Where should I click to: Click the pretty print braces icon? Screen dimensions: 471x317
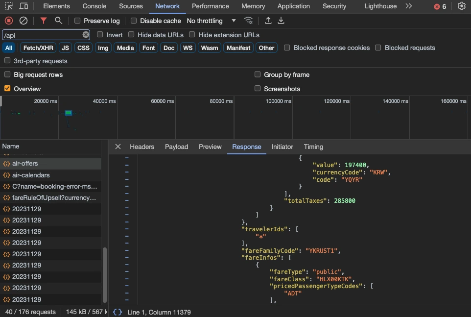(118, 312)
